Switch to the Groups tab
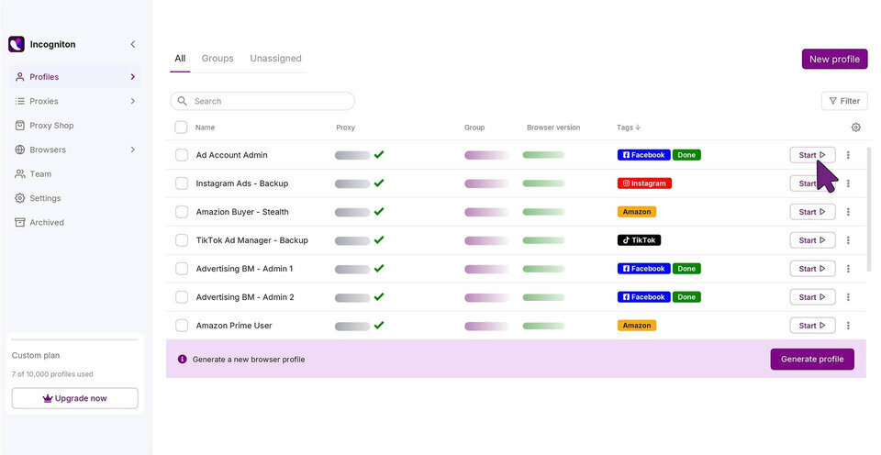The width and height of the screenshot is (881, 455). point(217,59)
